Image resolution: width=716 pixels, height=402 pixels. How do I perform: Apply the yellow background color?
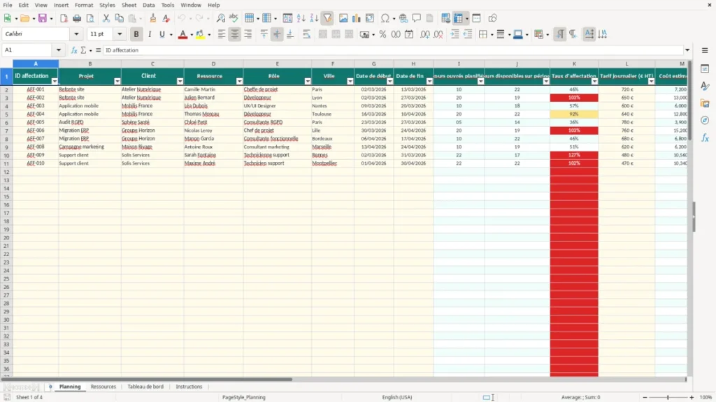200,34
